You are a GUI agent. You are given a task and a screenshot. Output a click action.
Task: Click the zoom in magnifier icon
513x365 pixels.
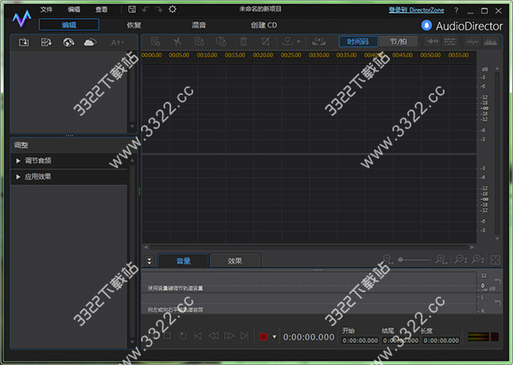(x=441, y=260)
